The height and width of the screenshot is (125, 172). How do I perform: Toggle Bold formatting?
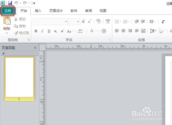point(36,31)
